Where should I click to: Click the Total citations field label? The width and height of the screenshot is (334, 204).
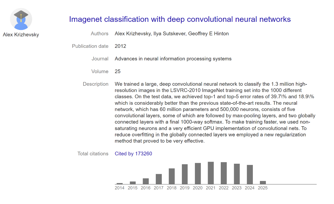click(x=93, y=154)
